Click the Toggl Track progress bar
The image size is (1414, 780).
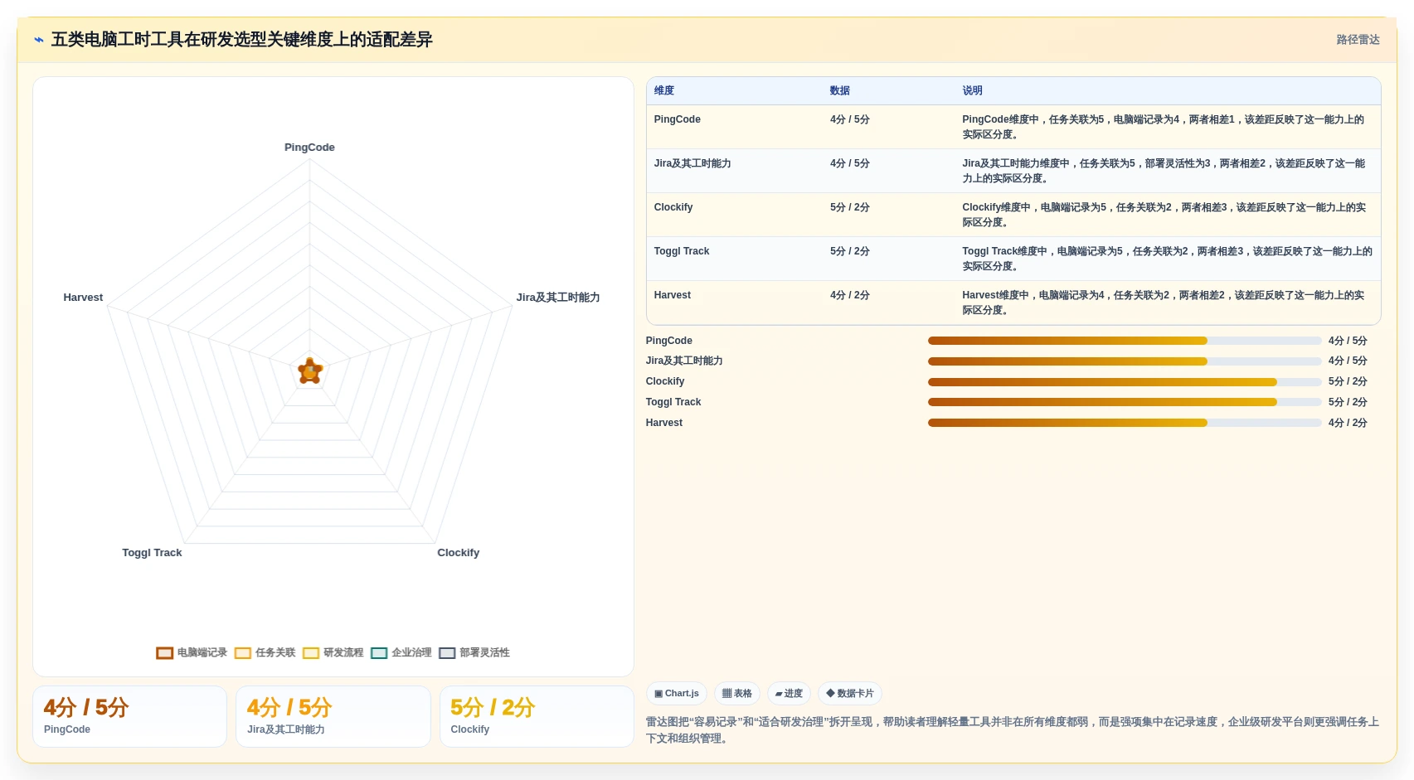[1125, 402]
